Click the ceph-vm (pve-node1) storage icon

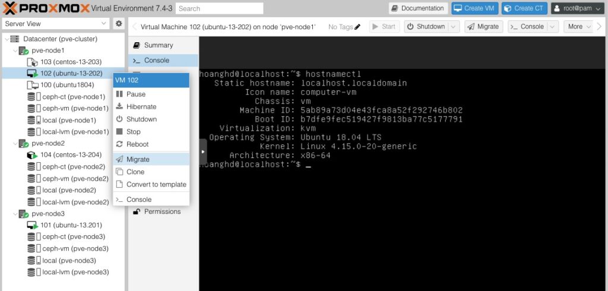34,108
